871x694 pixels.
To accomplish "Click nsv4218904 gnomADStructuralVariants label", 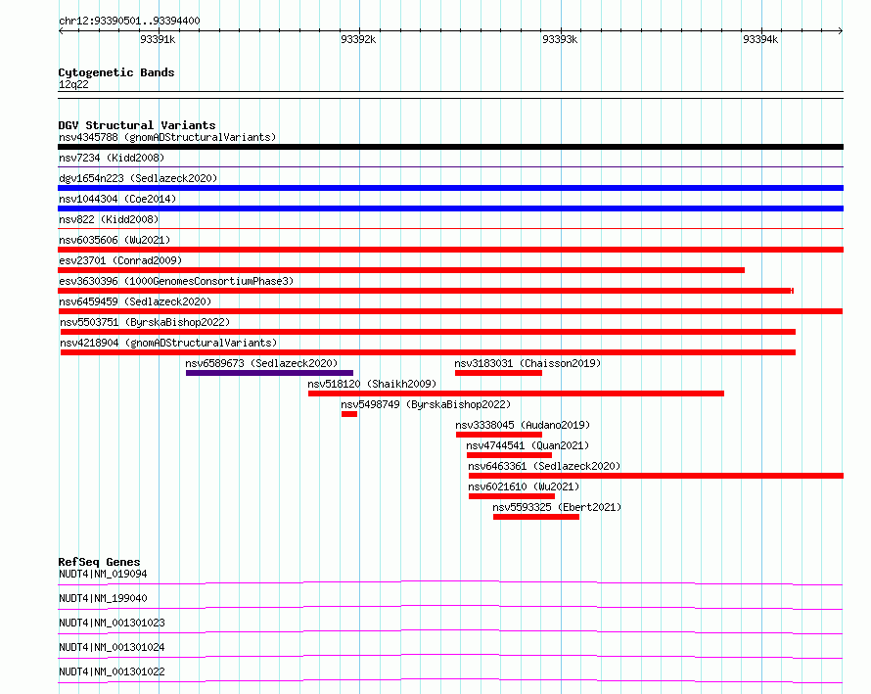I will 168,343.
